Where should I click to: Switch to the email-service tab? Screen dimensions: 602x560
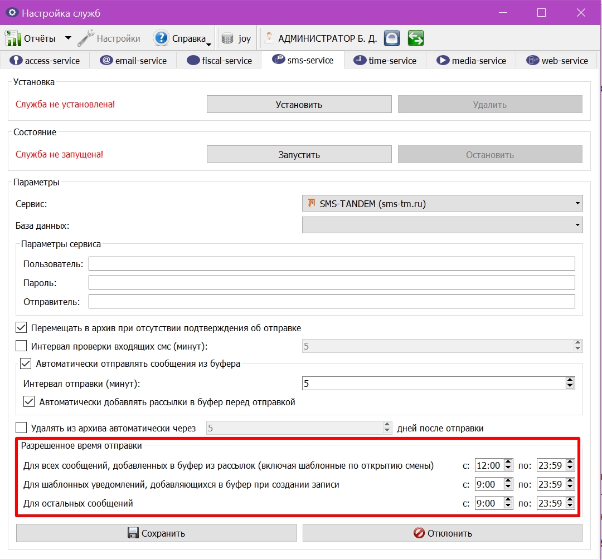click(x=133, y=61)
